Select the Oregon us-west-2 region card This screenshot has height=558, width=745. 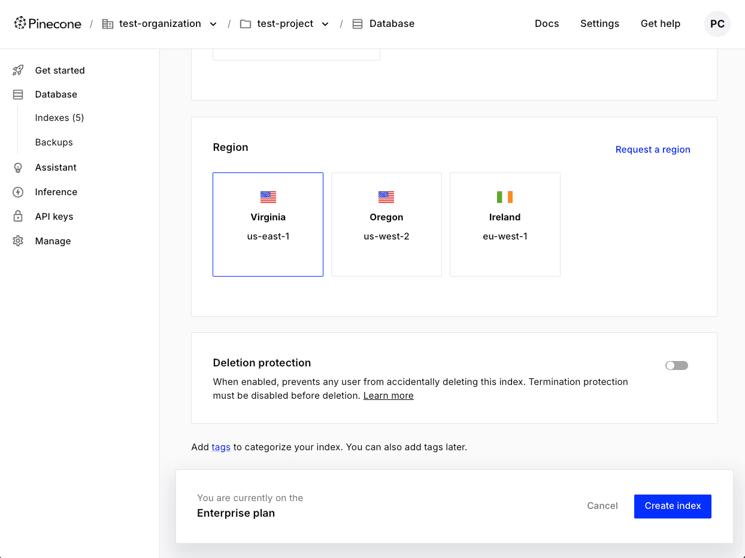pyautogui.click(x=386, y=225)
